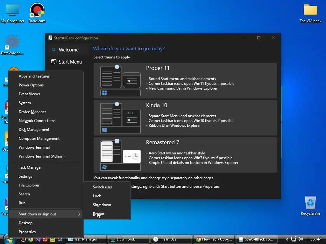The height and width of the screenshot is (244, 326).
Task: Choose Desktop in the context menu
Action: 46,223
